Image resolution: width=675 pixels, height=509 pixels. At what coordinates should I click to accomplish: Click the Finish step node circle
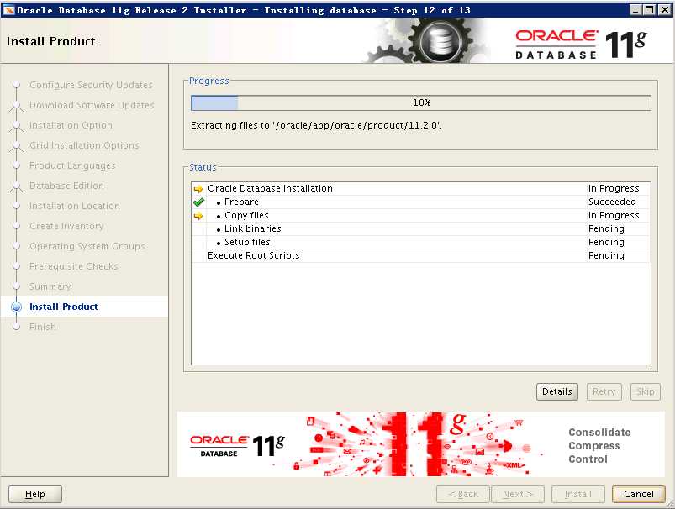16,327
